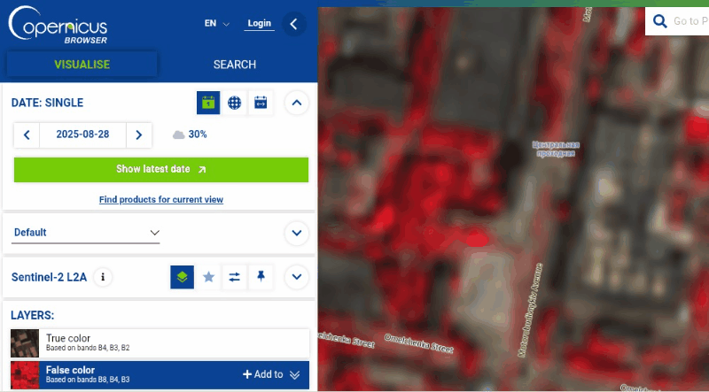Select the layers icon for Sentinel-2
Image resolution: width=709 pixels, height=392 pixels.
click(x=182, y=277)
